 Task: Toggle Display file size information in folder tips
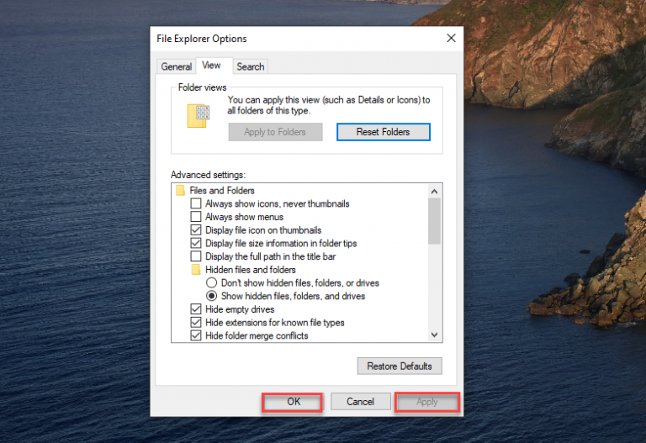click(196, 243)
